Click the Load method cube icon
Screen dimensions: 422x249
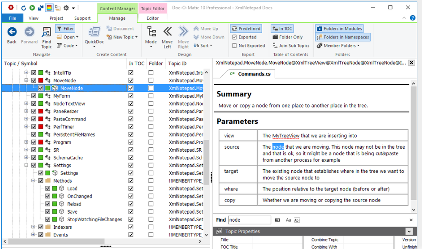tap(62, 189)
